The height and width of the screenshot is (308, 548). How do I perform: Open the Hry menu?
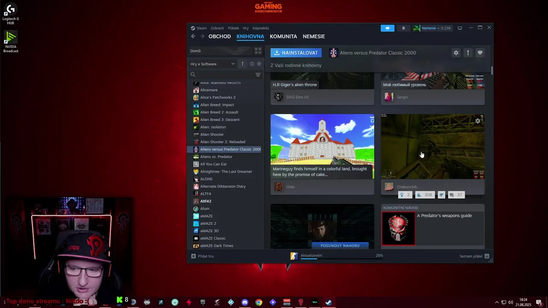246,28
